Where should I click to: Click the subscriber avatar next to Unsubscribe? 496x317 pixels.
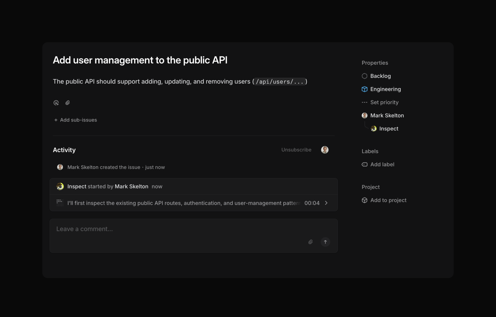click(x=325, y=150)
